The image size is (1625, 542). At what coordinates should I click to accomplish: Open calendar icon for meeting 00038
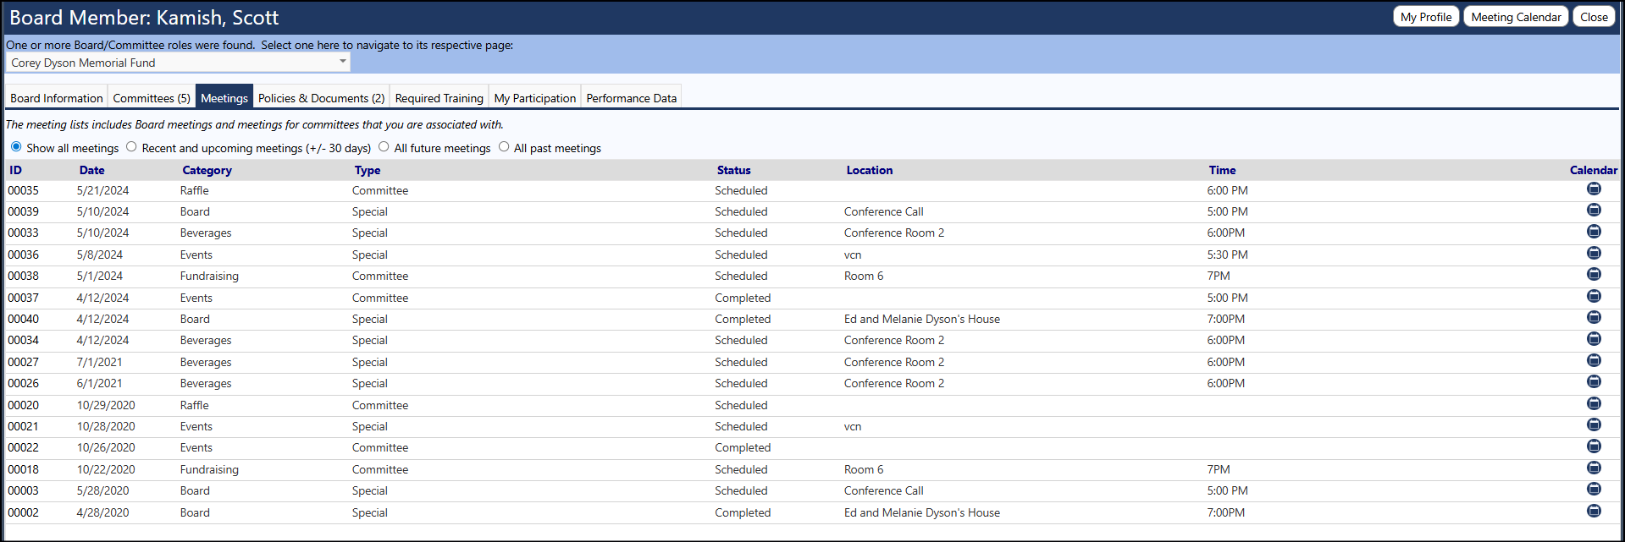pyautogui.click(x=1594, y=274)
